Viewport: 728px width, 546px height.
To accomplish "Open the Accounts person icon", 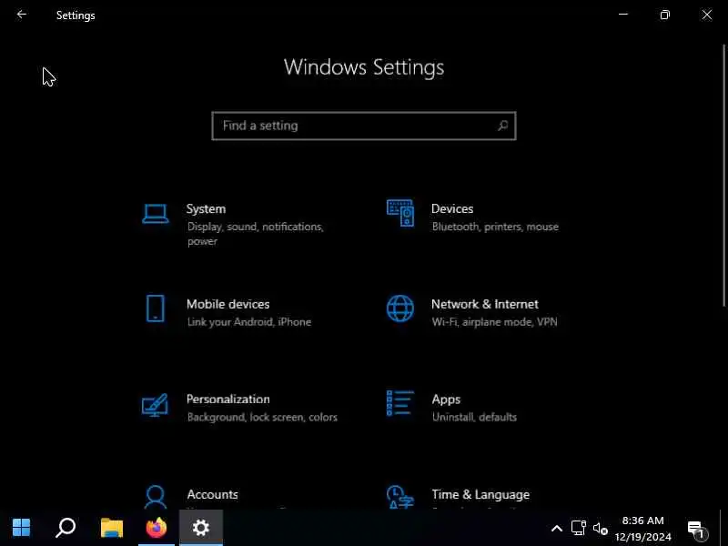I will pos(155,497).
